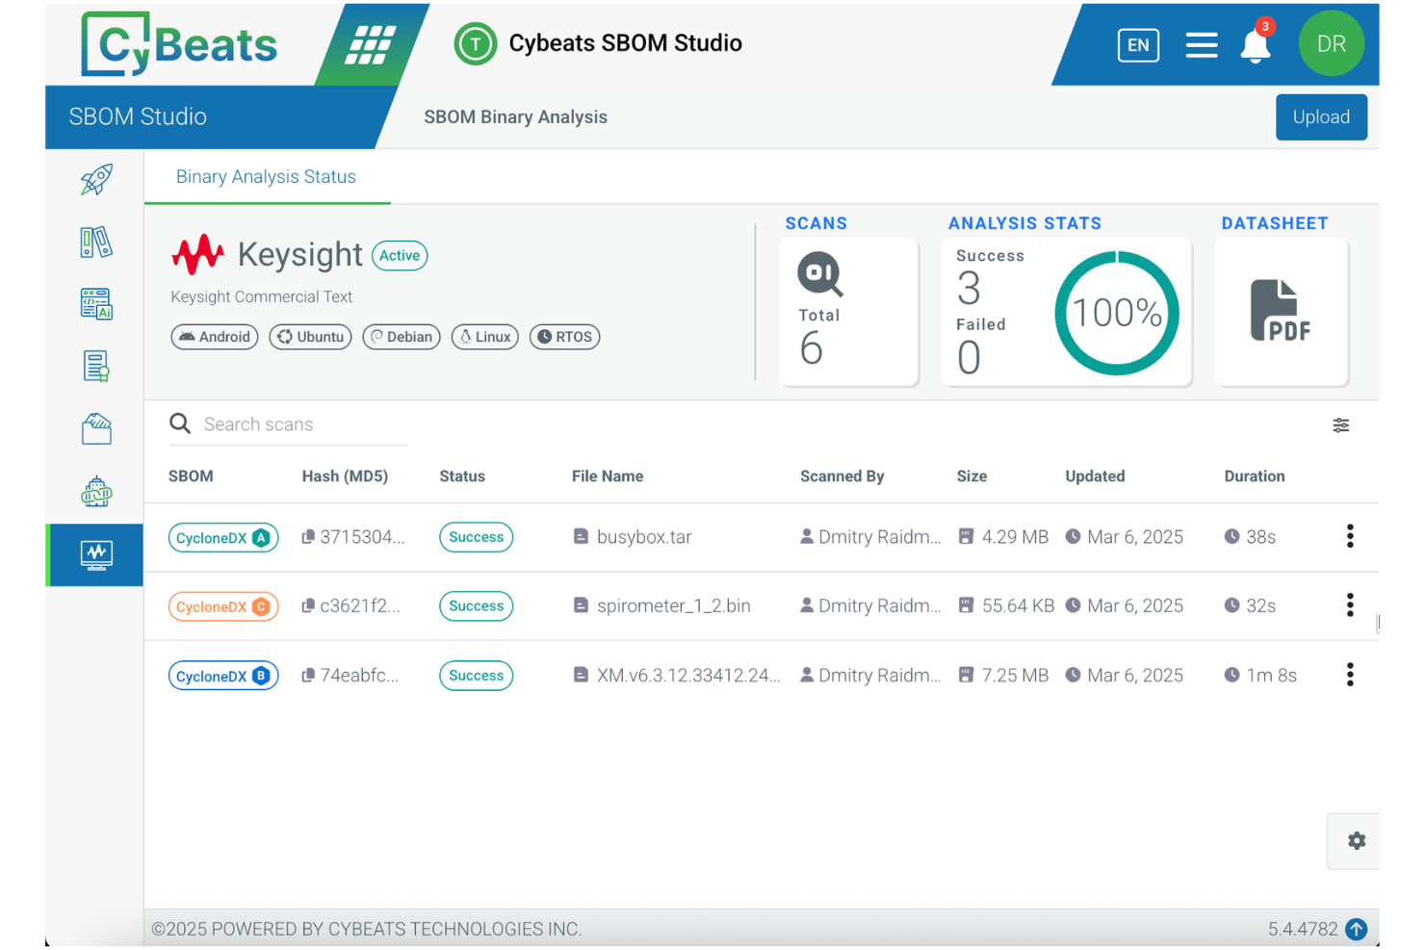The width and height of the screenshot is (1425, 950).
Task: Select busybox.tar file name
Action: [x=644, y=537]
